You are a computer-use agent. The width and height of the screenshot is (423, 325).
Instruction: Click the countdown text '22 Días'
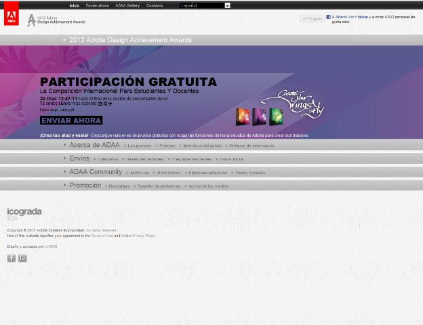point(48,99)
